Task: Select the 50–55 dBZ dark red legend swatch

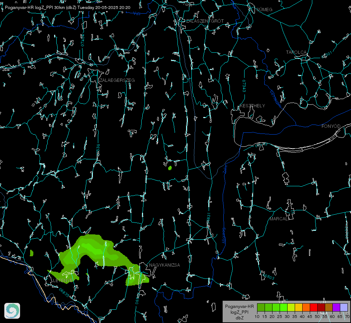Action: tap(321, 307)
